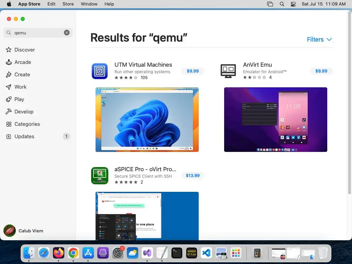Open Preview from the Dock
This screenshot has height=264, width=352.
point(221,253)
